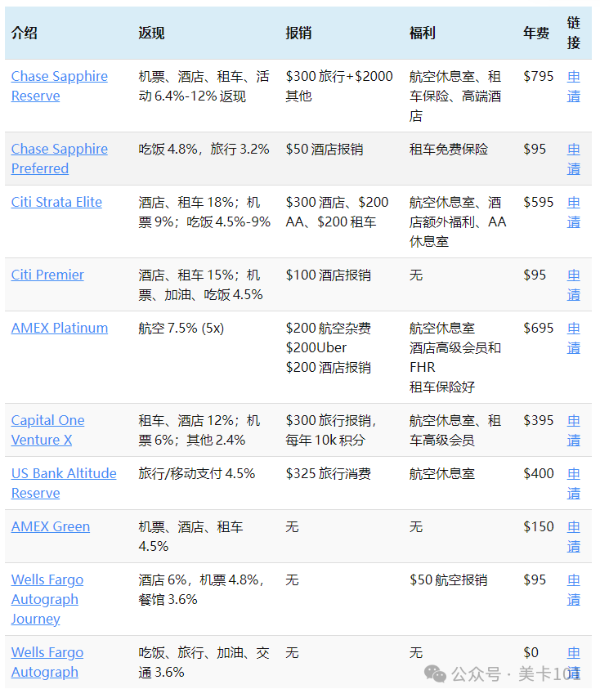The height and width of the screenshot is (698, 600).
Task: Click the '旅行/移动支付 4.5%' cell
Action: point(197,473)
